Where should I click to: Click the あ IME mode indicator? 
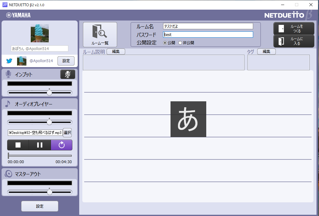point(189,119)
